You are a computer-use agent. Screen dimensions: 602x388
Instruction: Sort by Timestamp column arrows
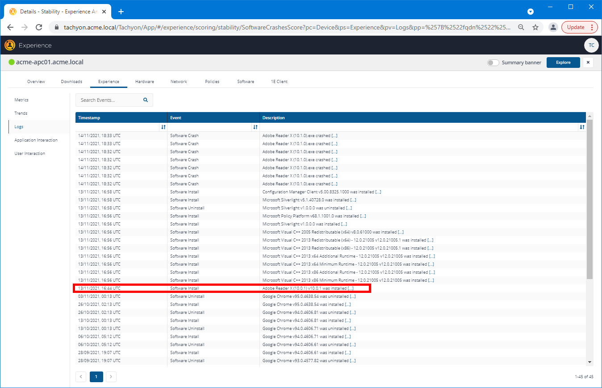click(163, 127)
